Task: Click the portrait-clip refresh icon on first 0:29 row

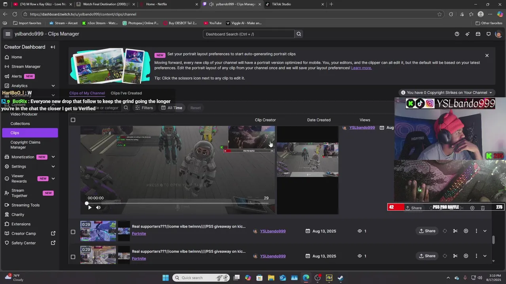Action: pos(445,231)
